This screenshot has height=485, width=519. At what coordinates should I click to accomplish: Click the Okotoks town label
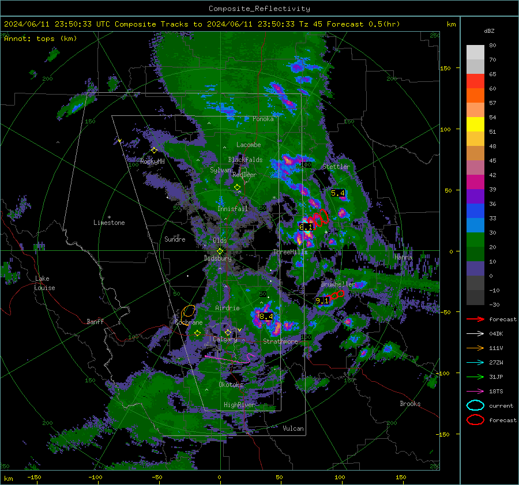coord(231,385)
